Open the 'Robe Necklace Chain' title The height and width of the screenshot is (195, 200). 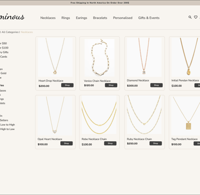click(94, 139)
